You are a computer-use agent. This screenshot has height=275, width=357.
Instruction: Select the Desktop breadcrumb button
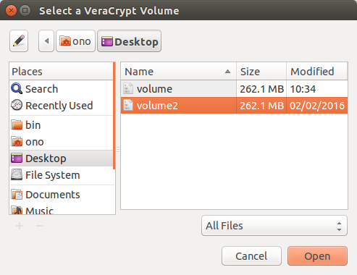coord(130,41)
